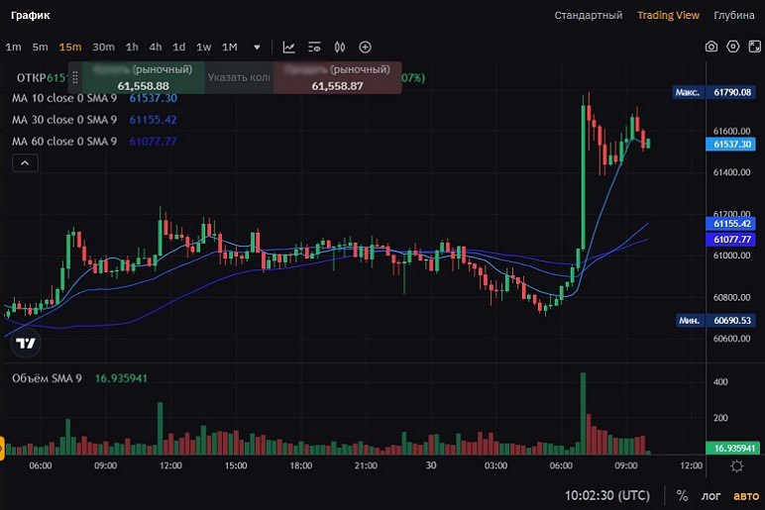The width and height of the screenshot is (765, 510).
Task: Select the 1h timeframe
Action: (132, 47)
